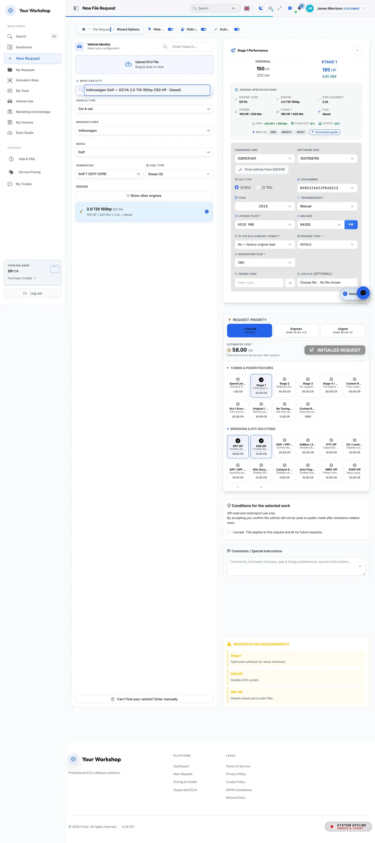This screenshot has width=375, height=843.
Task: Toggle the first 'Hide ...' filter switch
Action: (170, 29)
